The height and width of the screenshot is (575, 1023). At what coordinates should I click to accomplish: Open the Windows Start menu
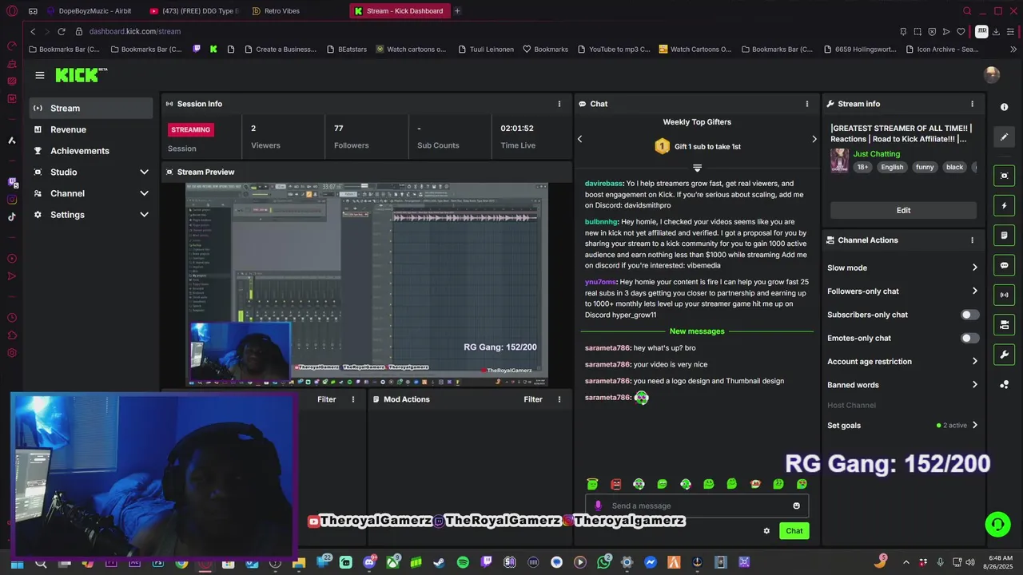17,563
